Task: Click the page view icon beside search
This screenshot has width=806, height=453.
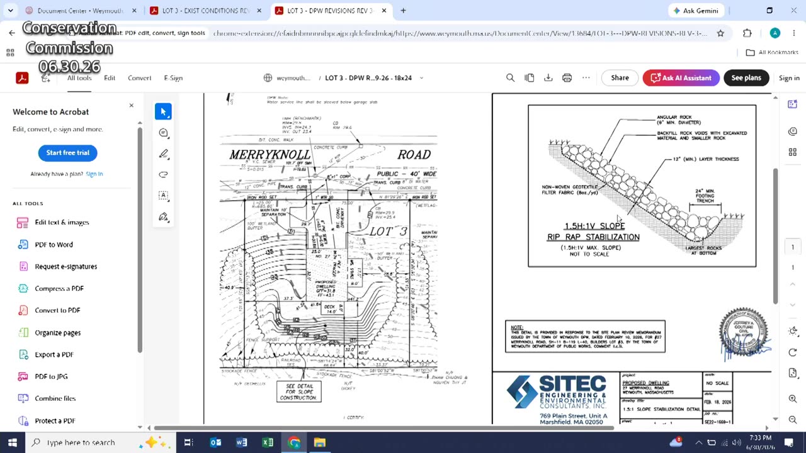Action: [529, 78]
